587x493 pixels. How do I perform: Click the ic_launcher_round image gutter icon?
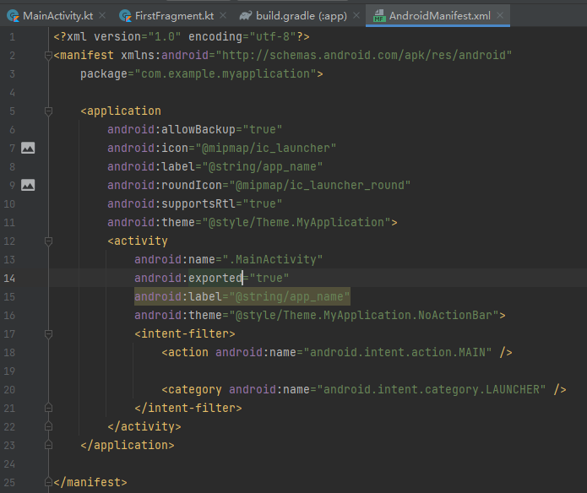(x=28, y=185)
